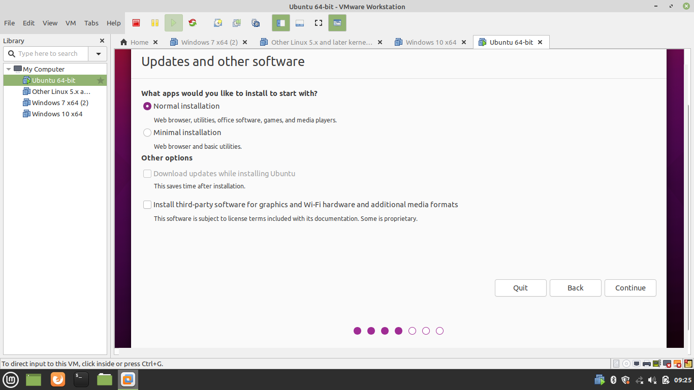Close the Home tab
The width and height of the screenshot is (694, 390).
coord(155,42)
